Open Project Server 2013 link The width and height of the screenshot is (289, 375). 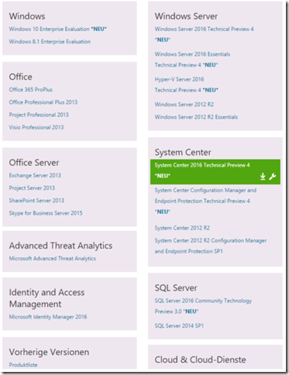tap(32, 188)
